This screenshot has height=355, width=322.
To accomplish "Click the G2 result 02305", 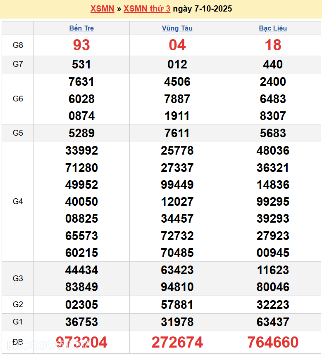I will coord(81,305).
